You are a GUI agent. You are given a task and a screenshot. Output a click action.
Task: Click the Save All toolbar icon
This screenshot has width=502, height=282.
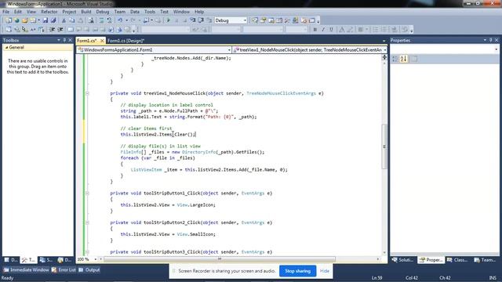pyautogui.click(x=53, y=20)
